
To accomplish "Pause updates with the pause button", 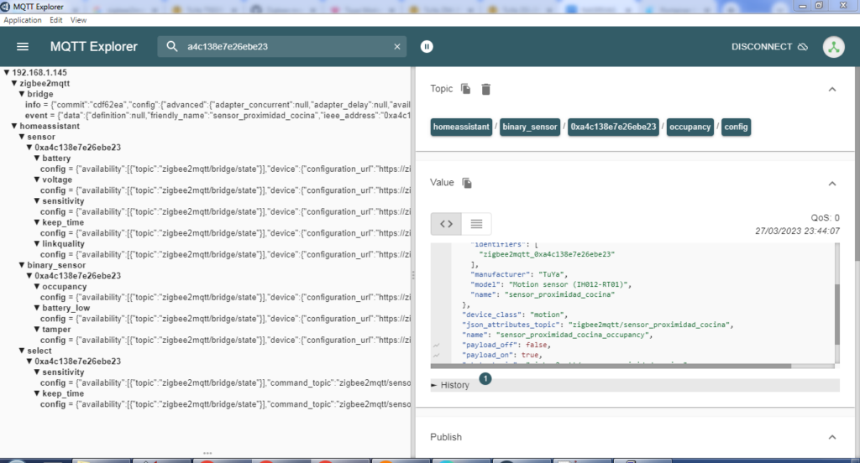I will point(427,47).
